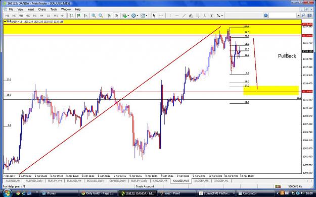Toggle chart shift button
This screenshot has height=197, width=316.
(116, 16)
